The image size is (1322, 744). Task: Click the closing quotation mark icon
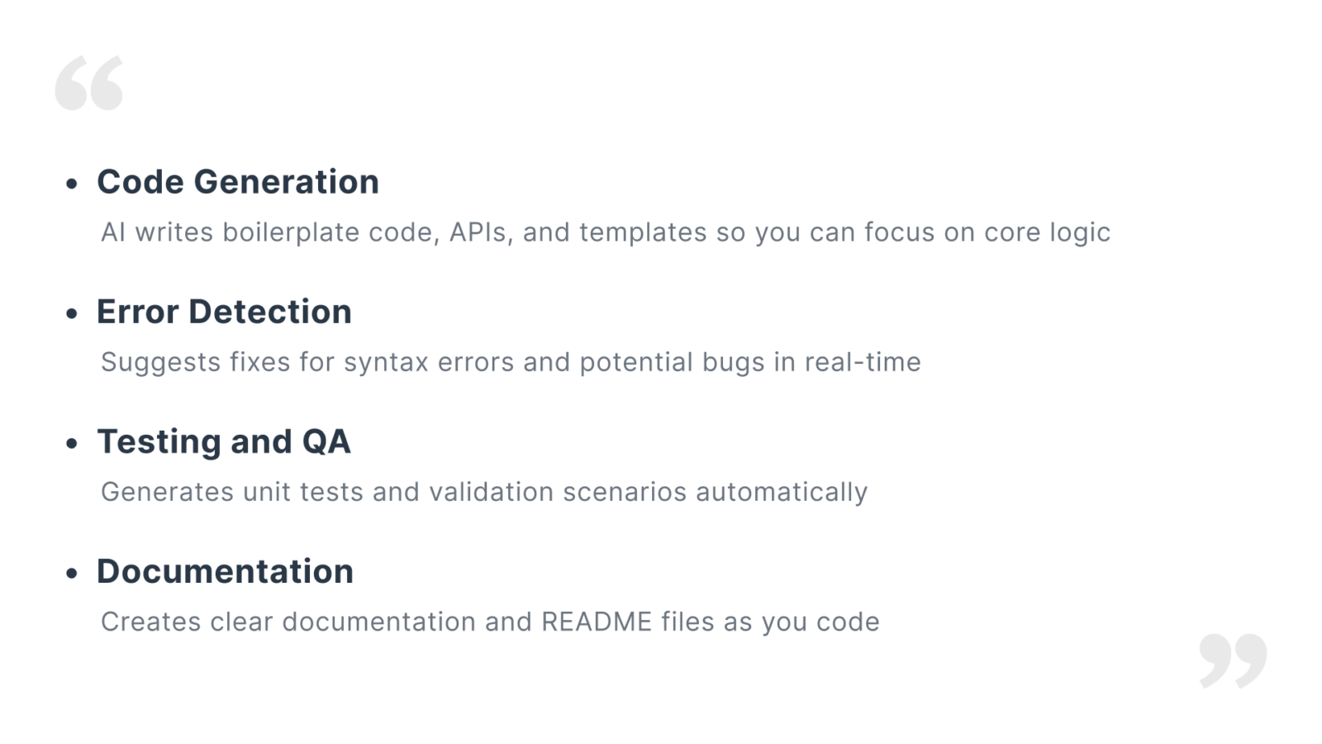[1233, 661]
